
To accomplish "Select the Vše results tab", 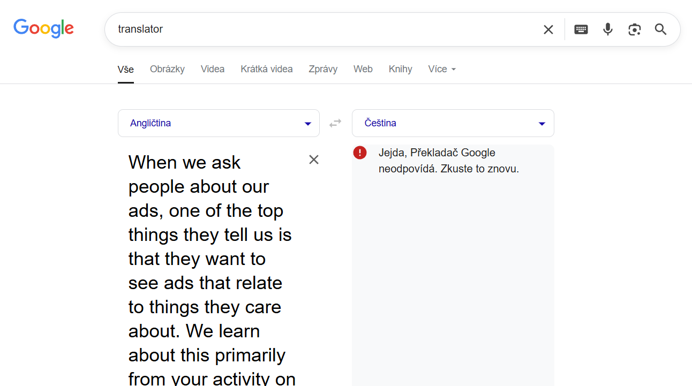I will pos(126,69).
